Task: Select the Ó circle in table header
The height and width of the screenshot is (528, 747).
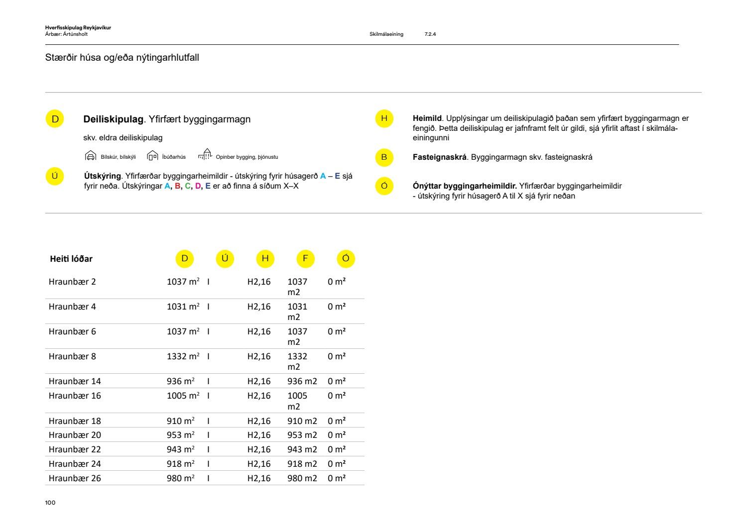Action: 346,258
